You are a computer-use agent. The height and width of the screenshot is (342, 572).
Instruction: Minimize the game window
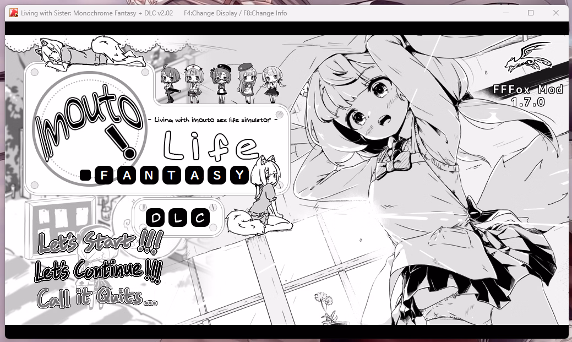pyautogui.click(x=506, y=13)
